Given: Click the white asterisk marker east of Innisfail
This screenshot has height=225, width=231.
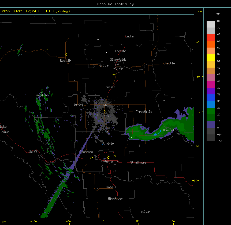Looking at the screenshot, I should pos(135,81).
